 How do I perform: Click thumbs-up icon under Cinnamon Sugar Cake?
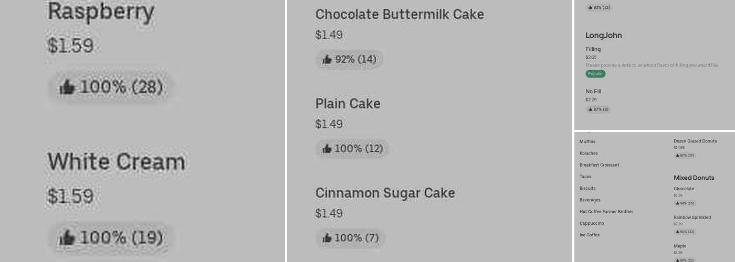pyautogui.click(x=327, y=238)
